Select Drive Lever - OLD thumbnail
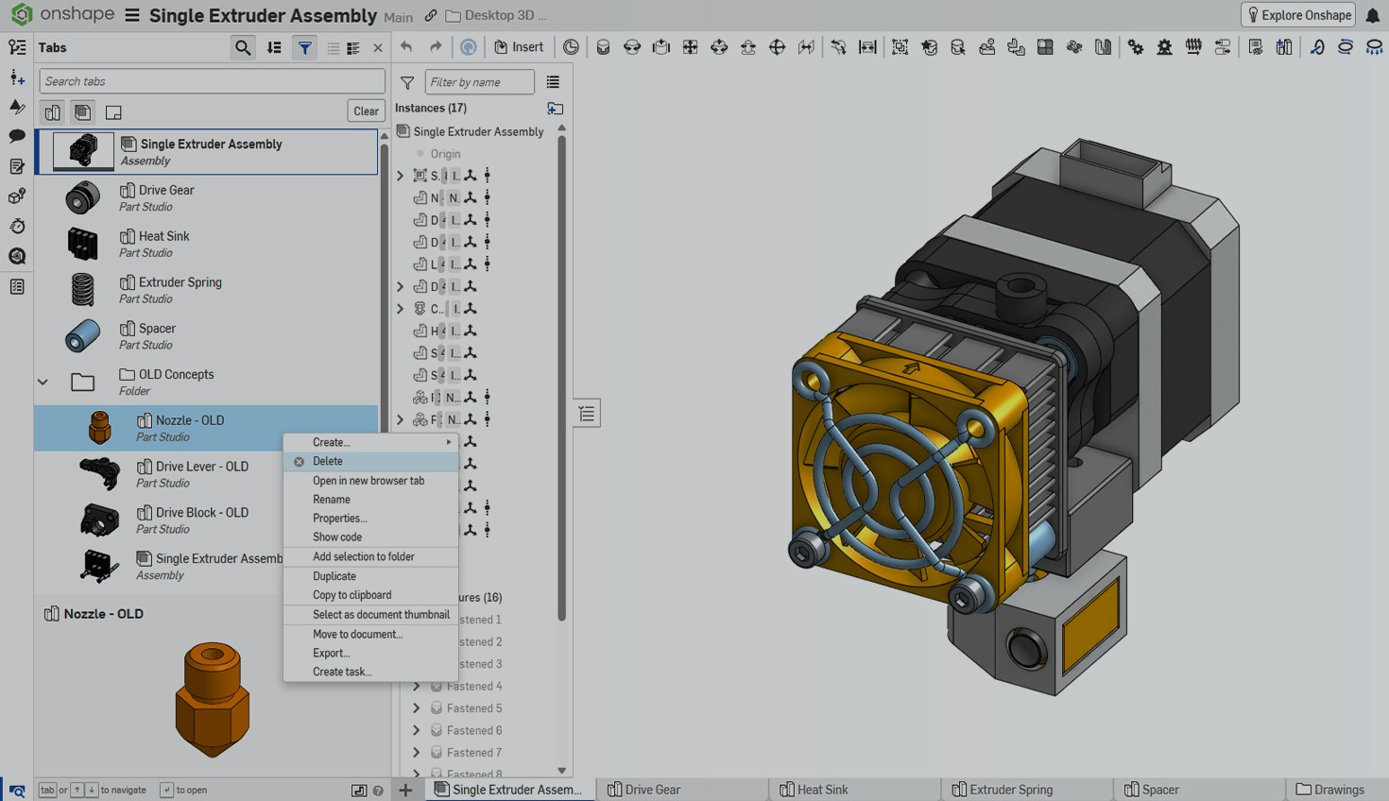1389x801 pixels. coord(98,473)
